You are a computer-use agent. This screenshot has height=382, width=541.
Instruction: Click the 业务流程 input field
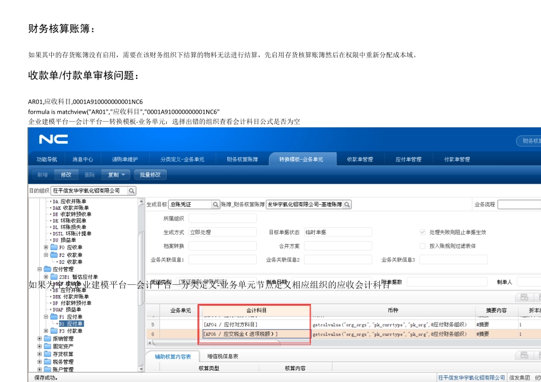519,205
